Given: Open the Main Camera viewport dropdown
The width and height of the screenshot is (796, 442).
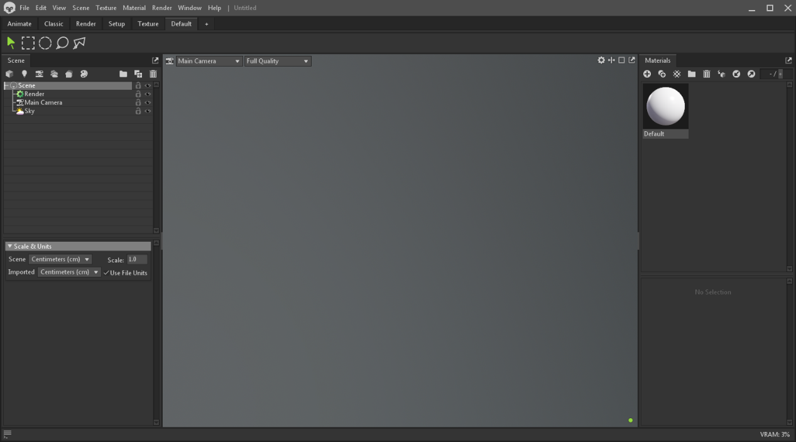Looking at the screenshot, I should click(209, 61).
